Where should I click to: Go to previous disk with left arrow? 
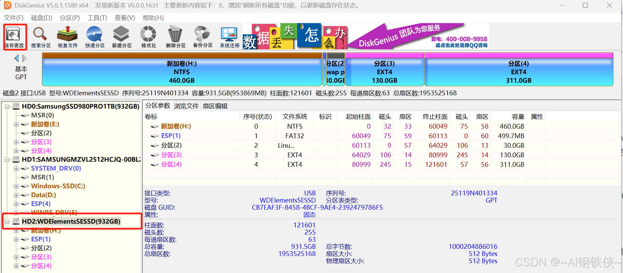[x=17, y=58]
